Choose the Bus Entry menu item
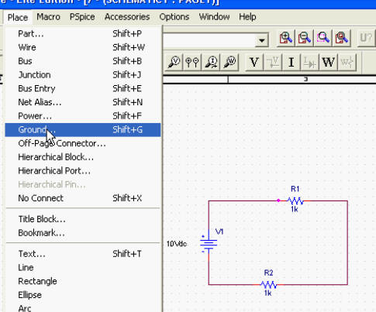This screenshot has height=312, width=376. click(x=83, y=88)
